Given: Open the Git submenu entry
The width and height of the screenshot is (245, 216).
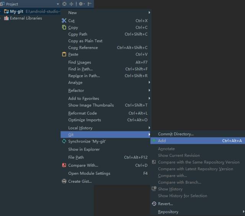Looking at the screenshot, I should pos(106,135).
